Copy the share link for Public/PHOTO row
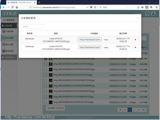The width and height of the screenshot is (160, 120). pos(106,39)
